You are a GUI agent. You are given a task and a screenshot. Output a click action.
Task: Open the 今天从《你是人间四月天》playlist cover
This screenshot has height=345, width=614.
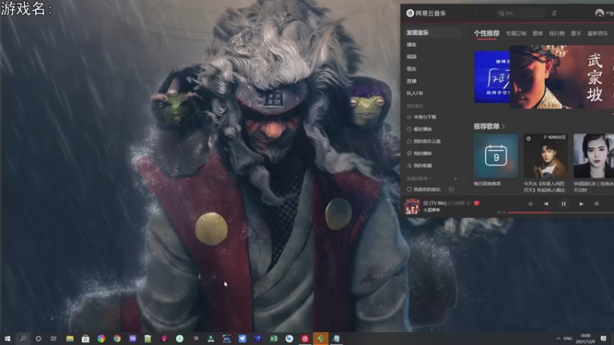(546, 156)
